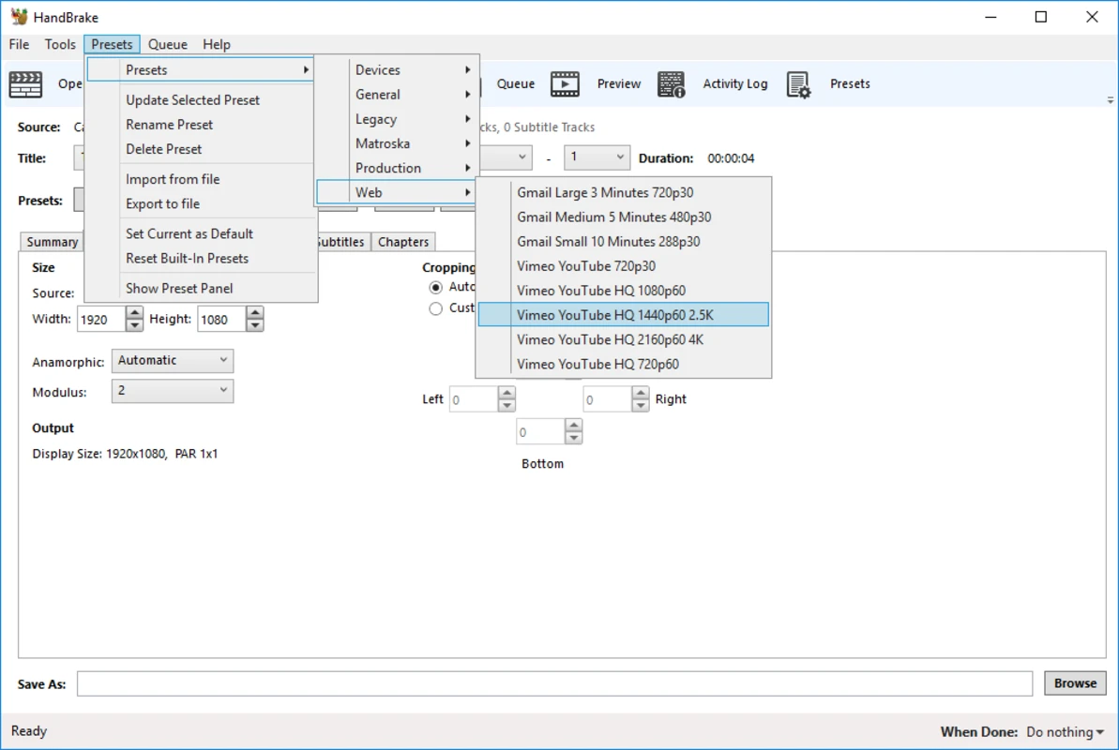Open the Activity Log icon
Image resolution: width=1119 pixels, height=750 pixels.
(x=672, y=84)
